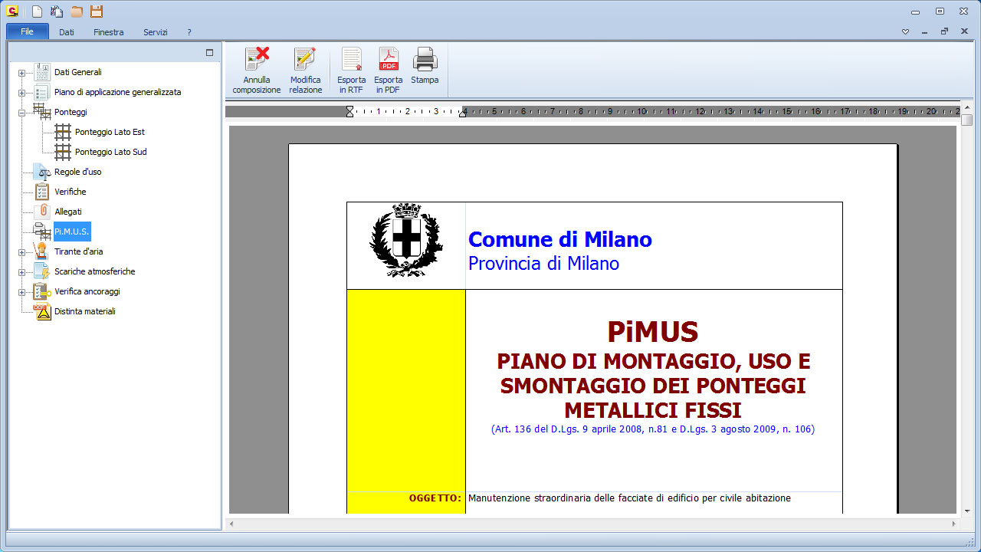Screen dimensions: 981x552
Task: Select the Verifiche icon in sidebar
Action: tap(41, 192)
